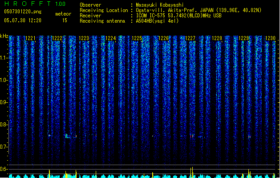Click the 1.0 kHz axis tick label
Screen dimensions: 280x178
point(4,80)
